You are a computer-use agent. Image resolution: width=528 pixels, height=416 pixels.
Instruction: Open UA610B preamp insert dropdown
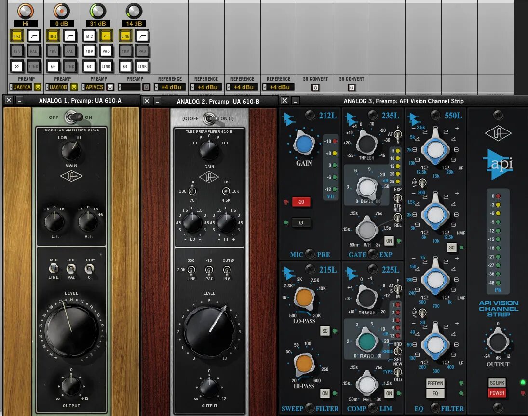[x=57, y=87]
